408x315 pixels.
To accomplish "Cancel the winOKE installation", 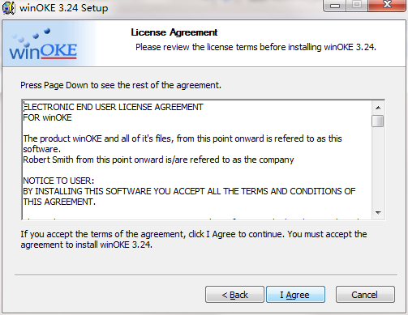I will tap(365, 295).
